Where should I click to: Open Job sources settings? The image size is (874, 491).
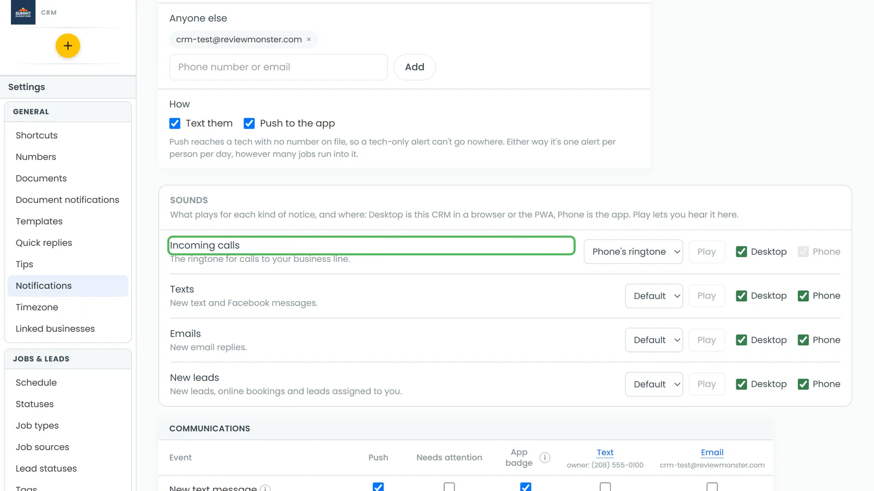(x=68, y=447)
